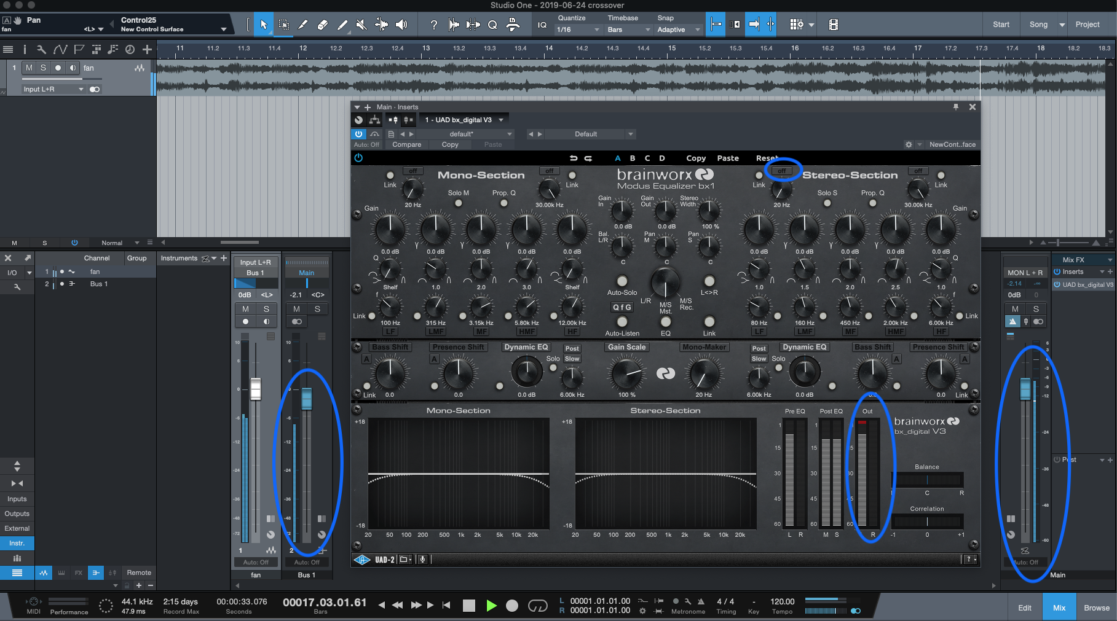
Task: Open the Snap Adaptive dropdown
Action: click(678, 29)
